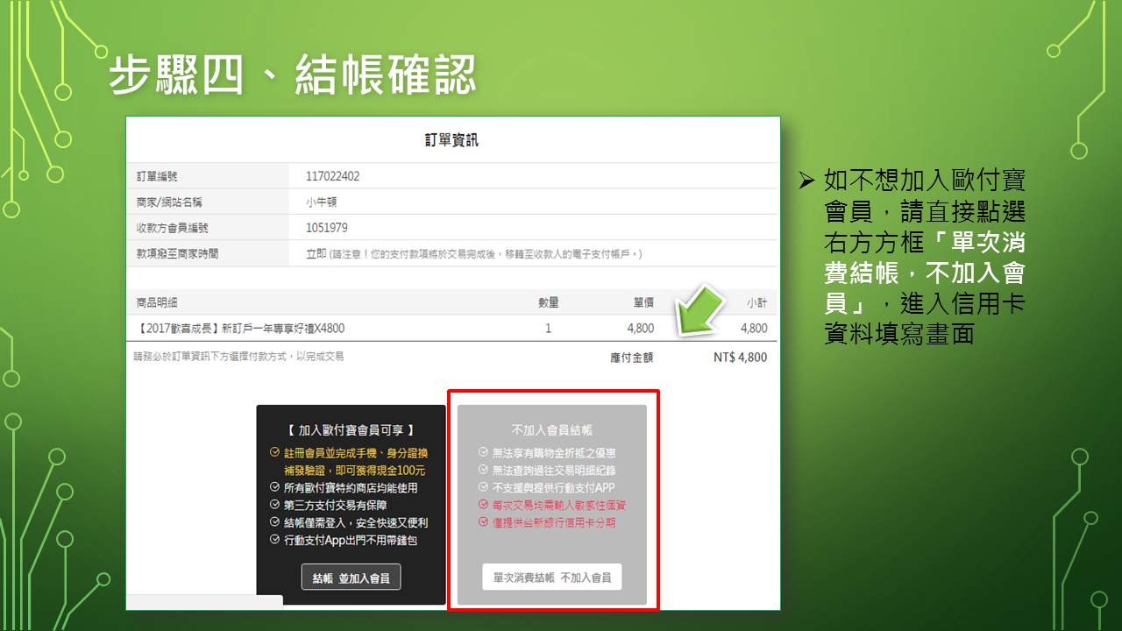The image size is (1122, 631).
Task: Click the 應付金額 label
Action: tap(632, 357)
